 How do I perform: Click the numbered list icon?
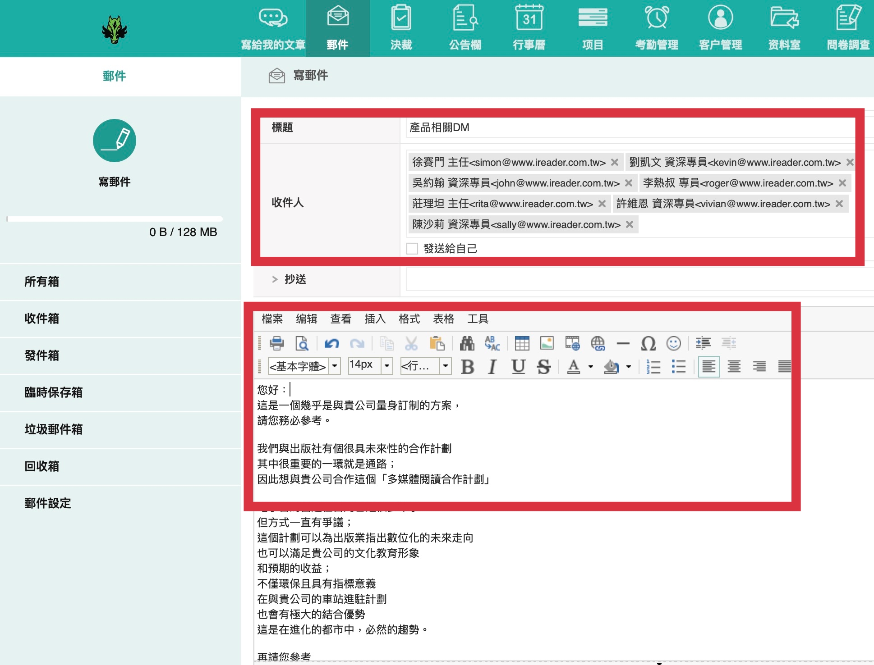[653, 367]
